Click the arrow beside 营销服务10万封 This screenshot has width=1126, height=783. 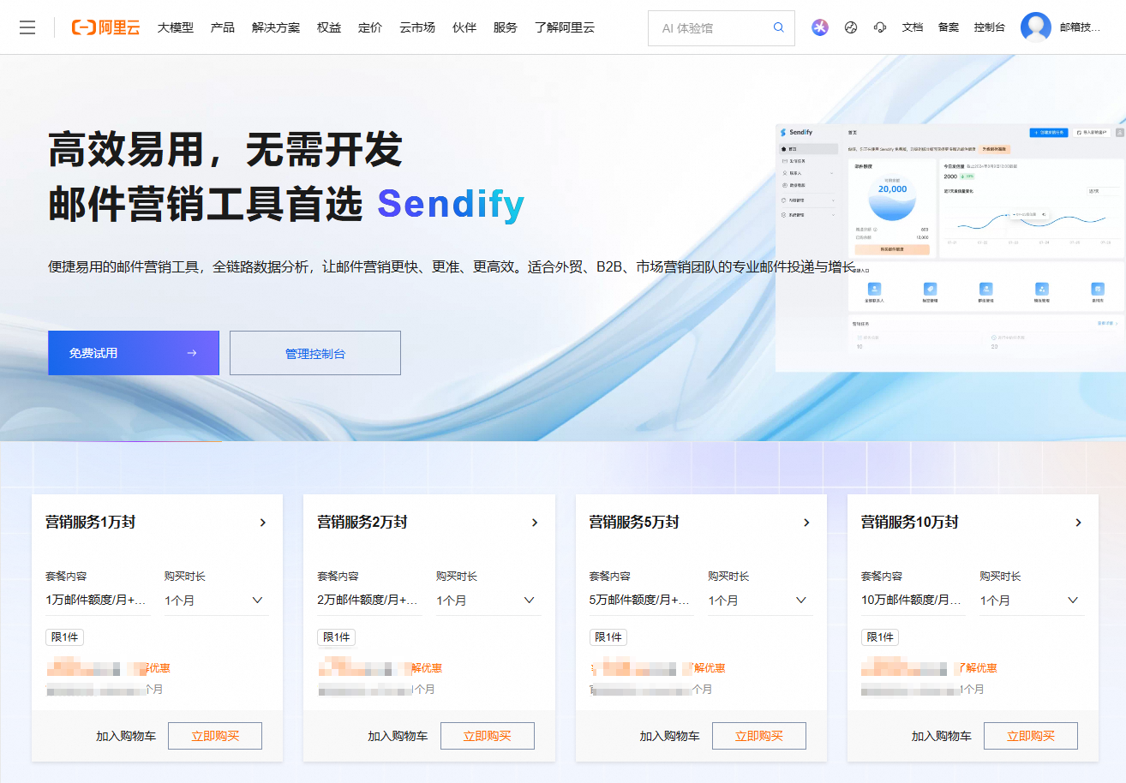1078,523
